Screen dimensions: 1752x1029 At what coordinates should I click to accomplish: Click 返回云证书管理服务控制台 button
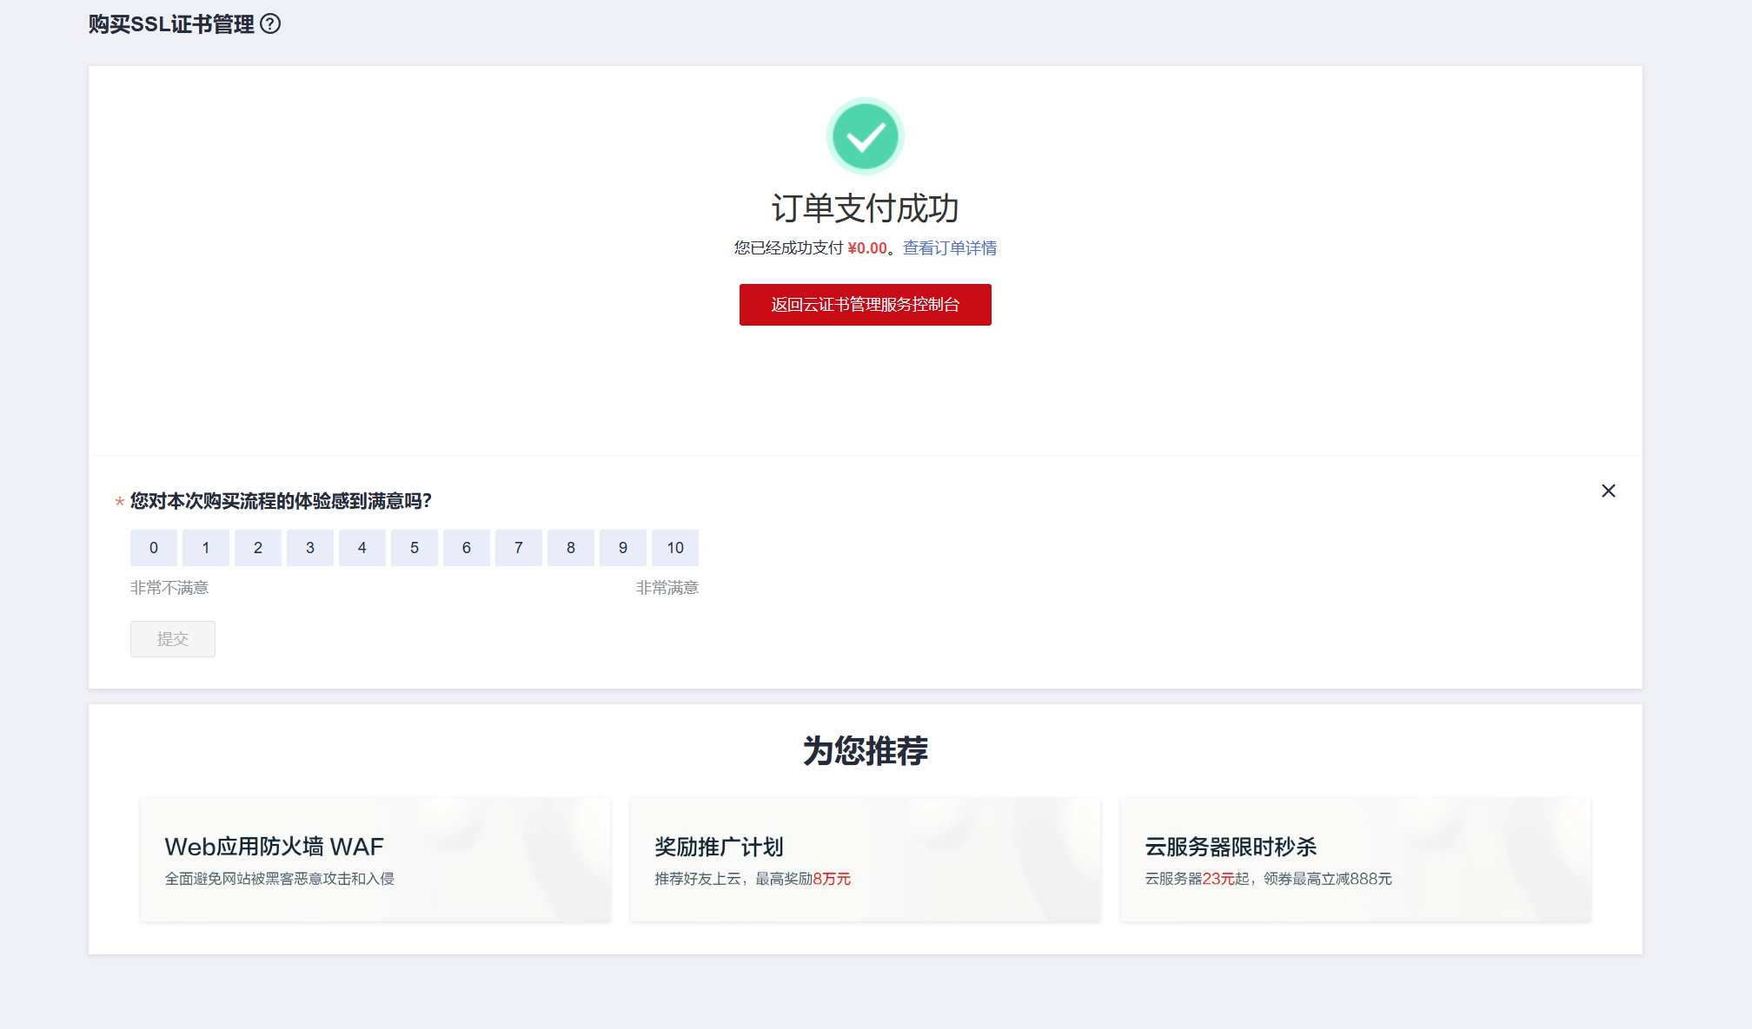point(865,305)
